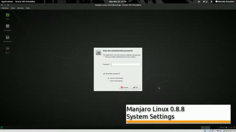Open the VirtualBox Devices menu
Screen dimensions: 236x132
click(x=20, y=8)
